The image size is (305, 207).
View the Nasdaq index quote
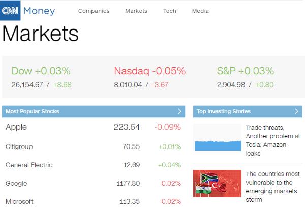tap(150, 71)
